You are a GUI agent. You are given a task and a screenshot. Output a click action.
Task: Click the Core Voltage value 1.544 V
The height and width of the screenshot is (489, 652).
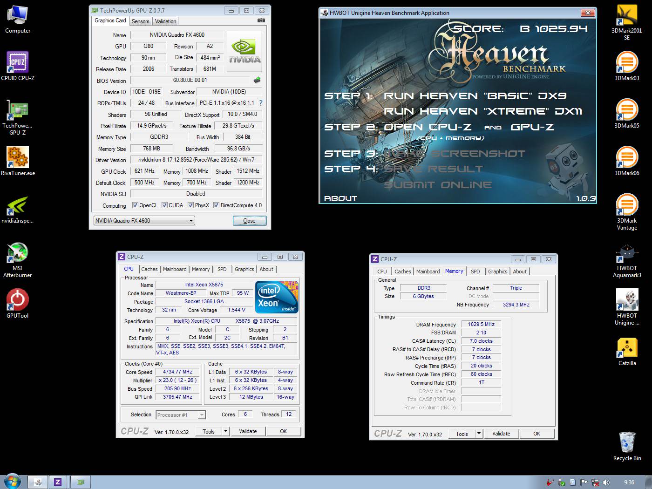click(x=237, y=310)
